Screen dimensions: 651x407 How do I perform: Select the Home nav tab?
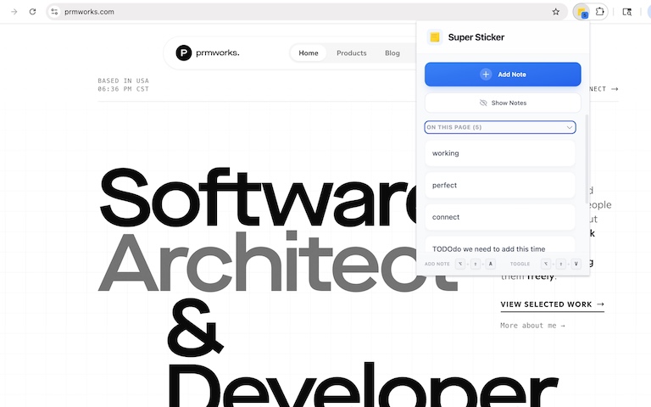coord(308,53)
